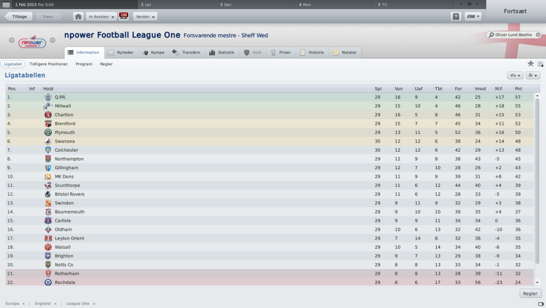Image resolution: width=546 pixels, height=308 pixels.
Task: Open the Verden dropdown menu
Action: (x=145, y=17)
